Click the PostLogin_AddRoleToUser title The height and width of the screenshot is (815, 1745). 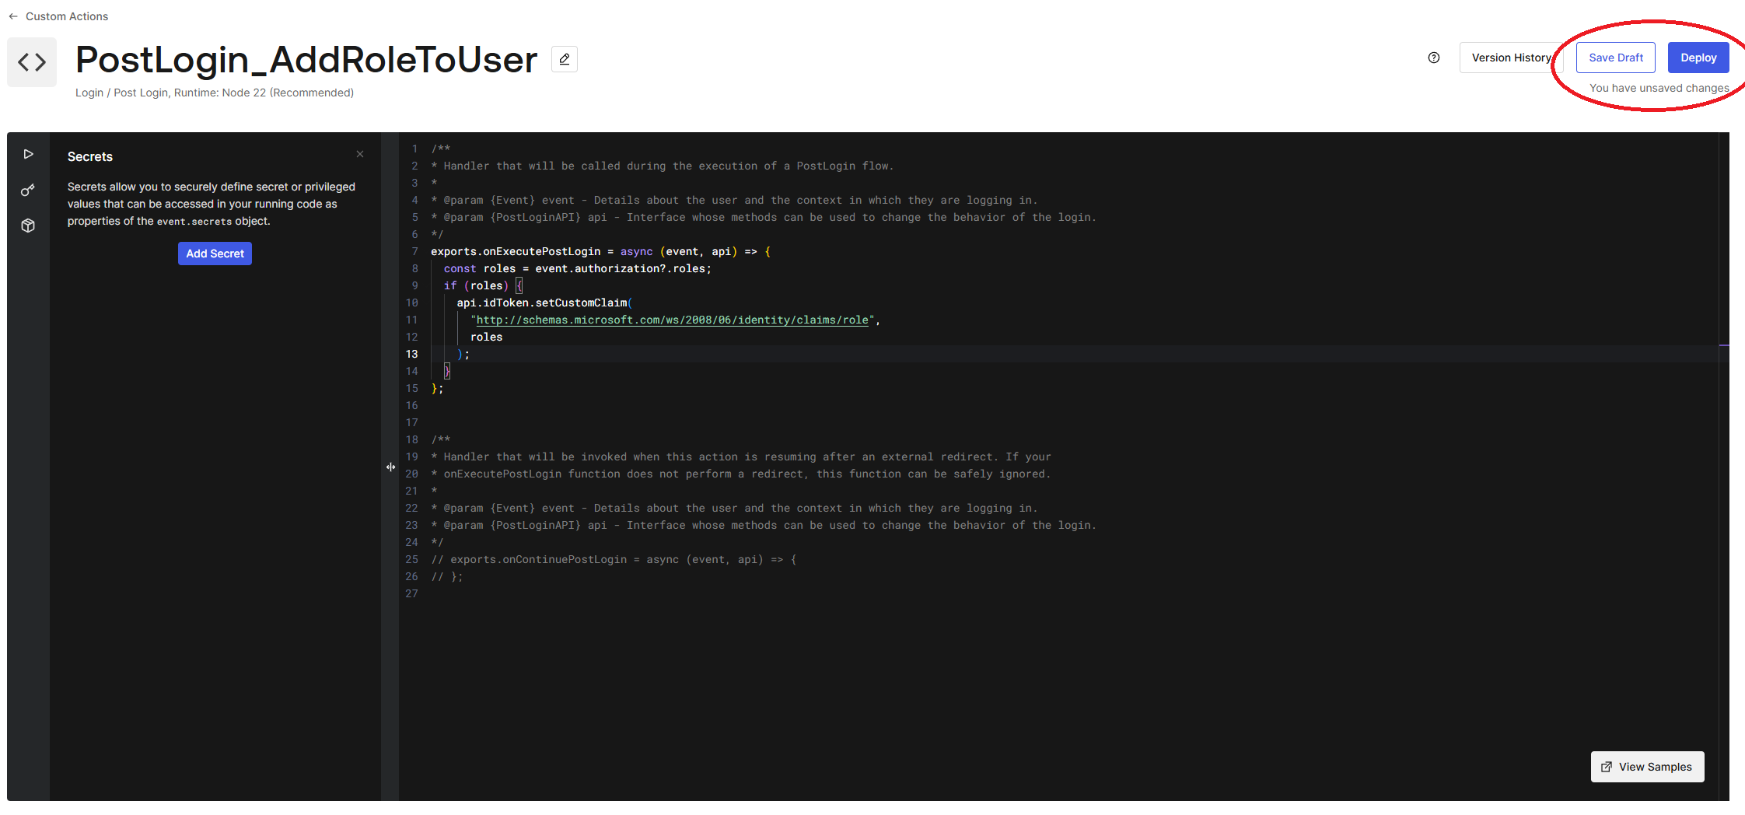(306, 59)
